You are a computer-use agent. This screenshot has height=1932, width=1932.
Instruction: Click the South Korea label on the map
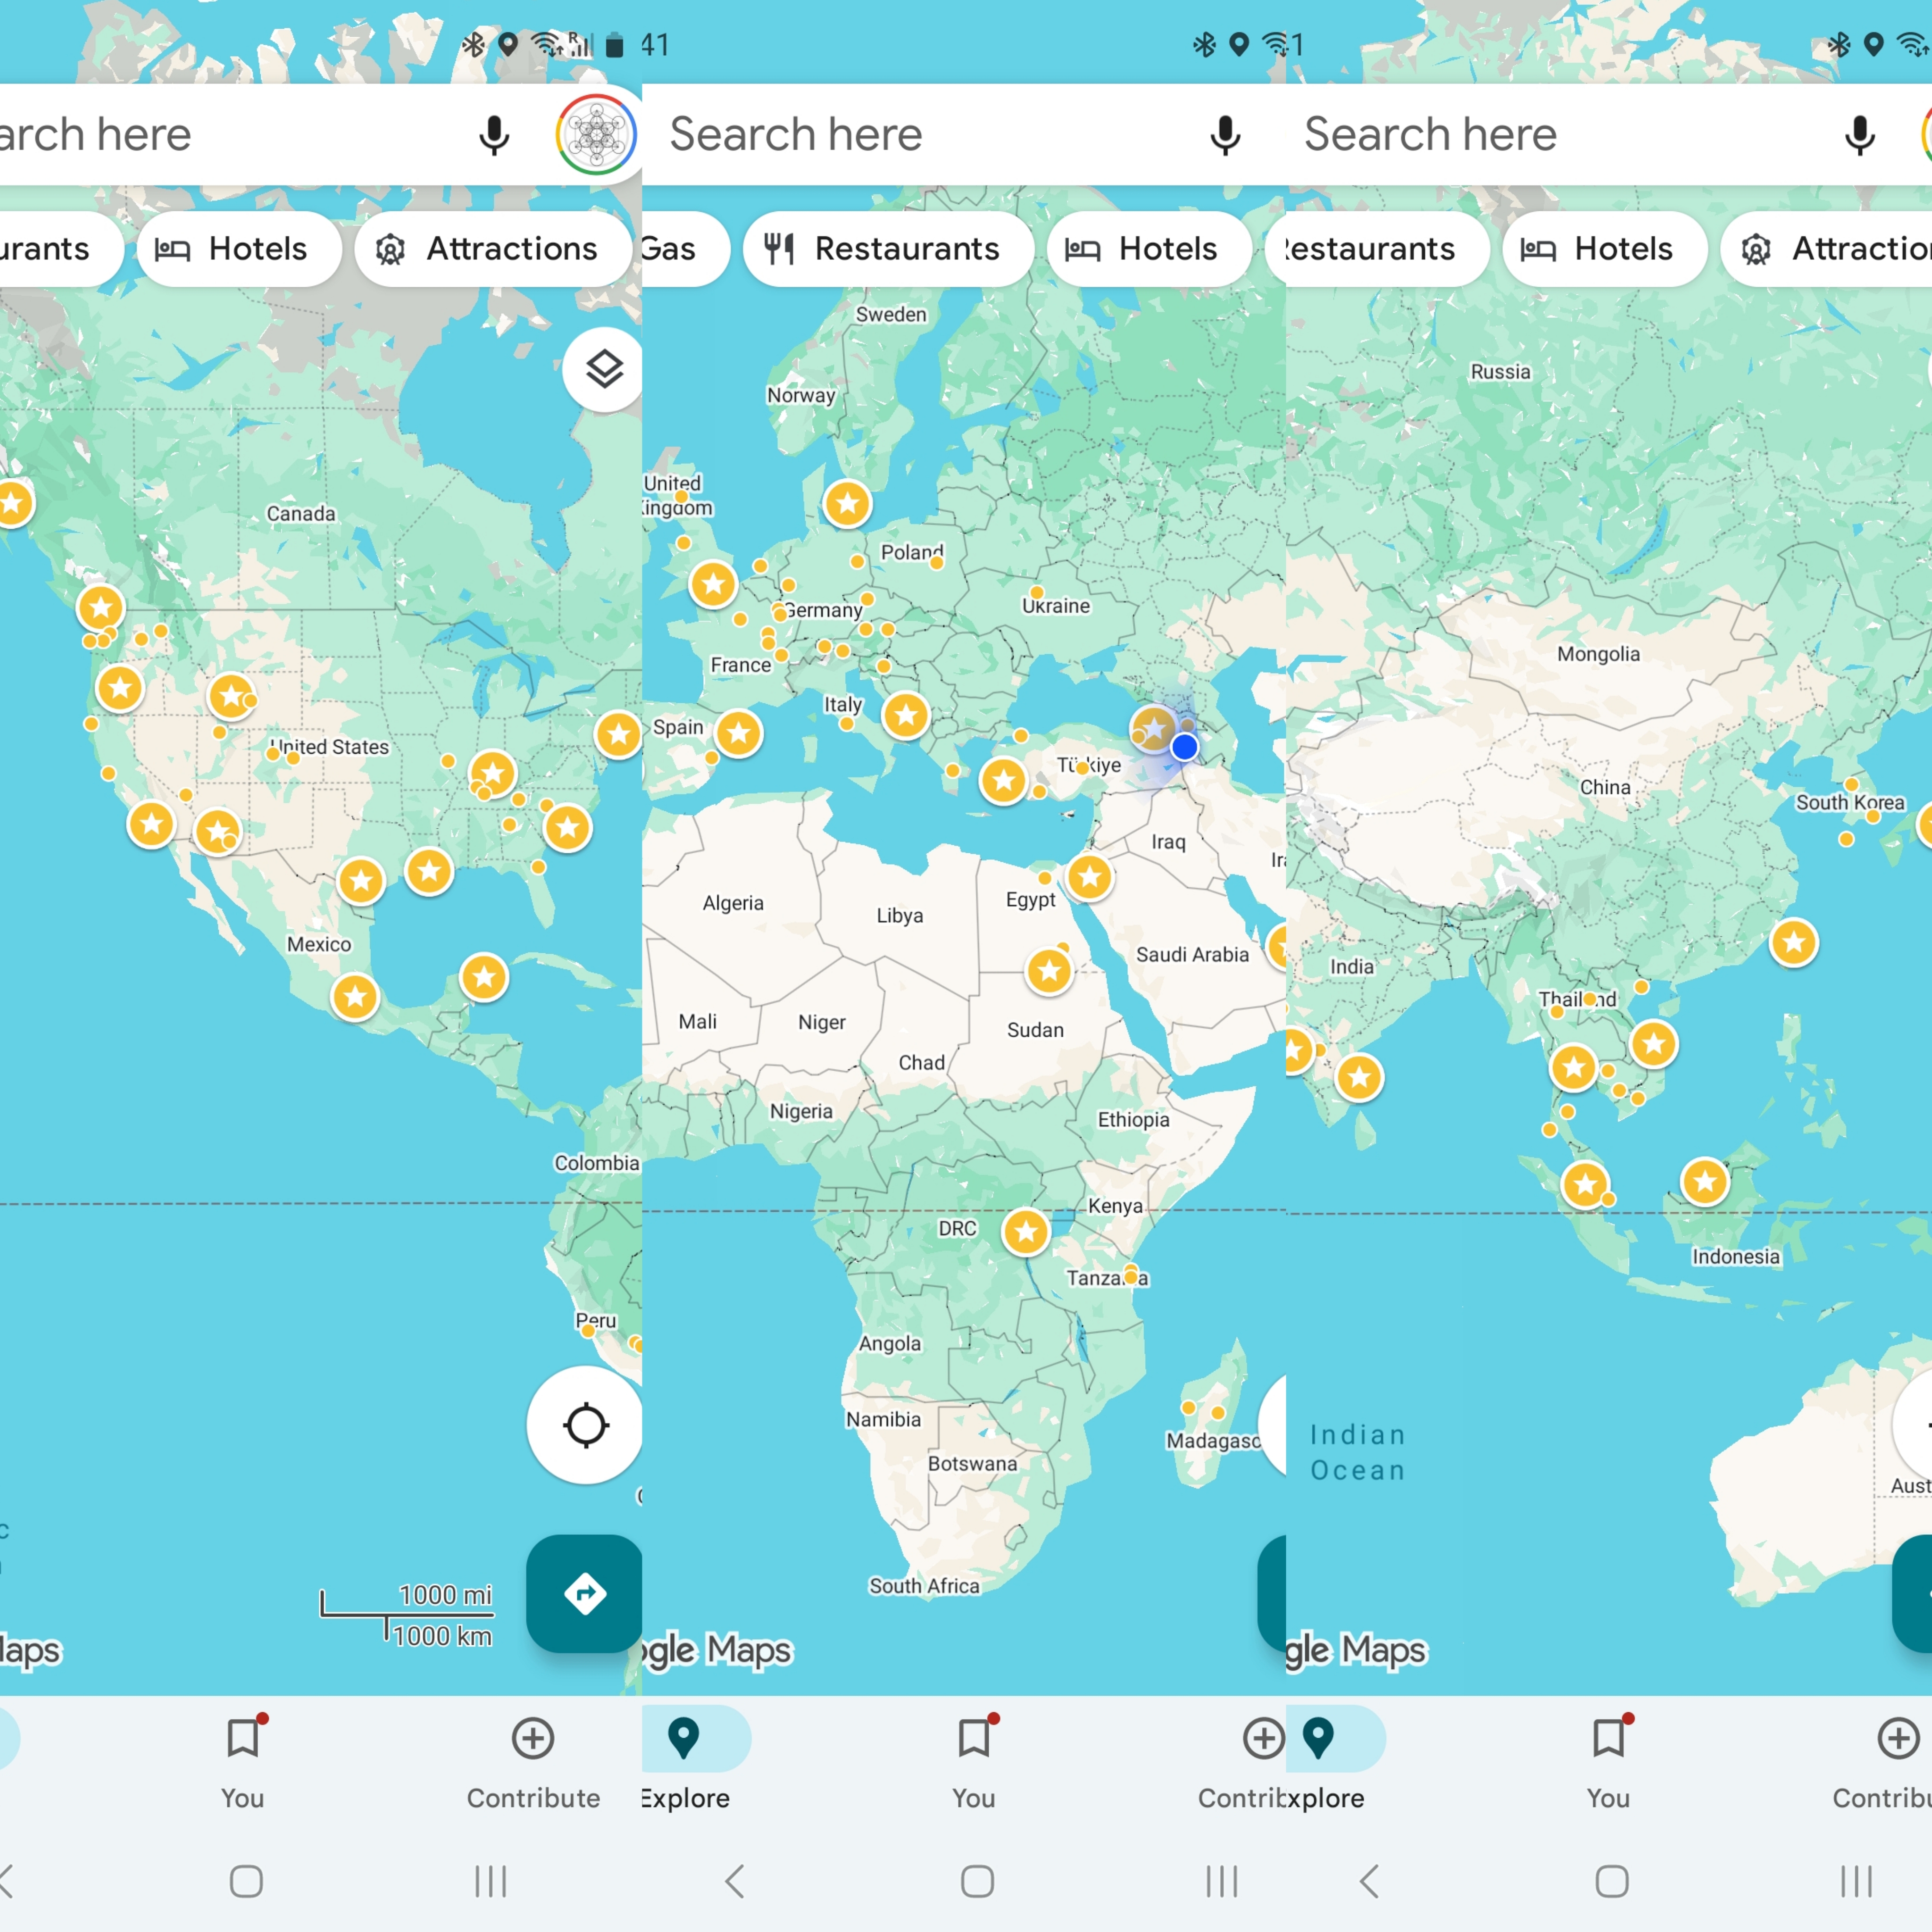tap(1850, 803)
